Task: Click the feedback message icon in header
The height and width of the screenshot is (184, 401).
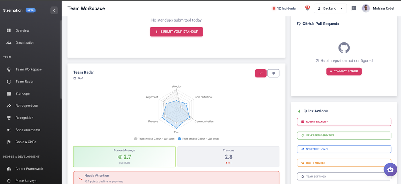Action: 354,8
